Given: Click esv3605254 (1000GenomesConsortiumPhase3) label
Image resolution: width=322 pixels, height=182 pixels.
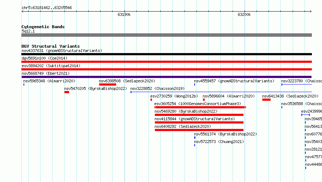Looking at the screenshot, I should 198,104.
